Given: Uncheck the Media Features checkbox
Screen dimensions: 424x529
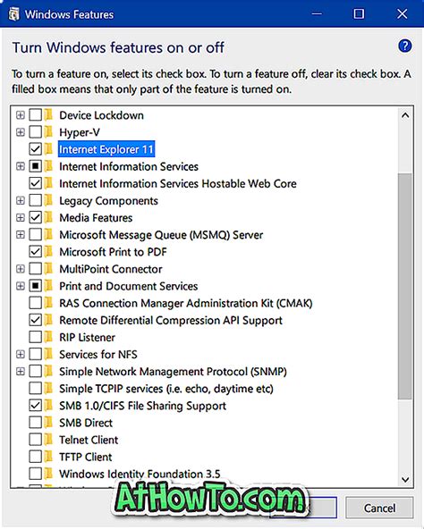Looking at the screenshot, I should tap(36, 218).
